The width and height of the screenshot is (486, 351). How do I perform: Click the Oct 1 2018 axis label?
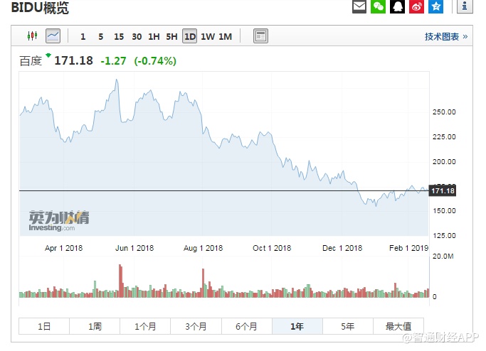click(x=272, y=248)
